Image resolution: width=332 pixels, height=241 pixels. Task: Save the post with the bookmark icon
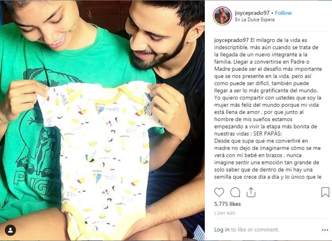coord(325,192)
